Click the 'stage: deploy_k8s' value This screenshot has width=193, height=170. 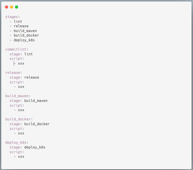tap(35, 147)
